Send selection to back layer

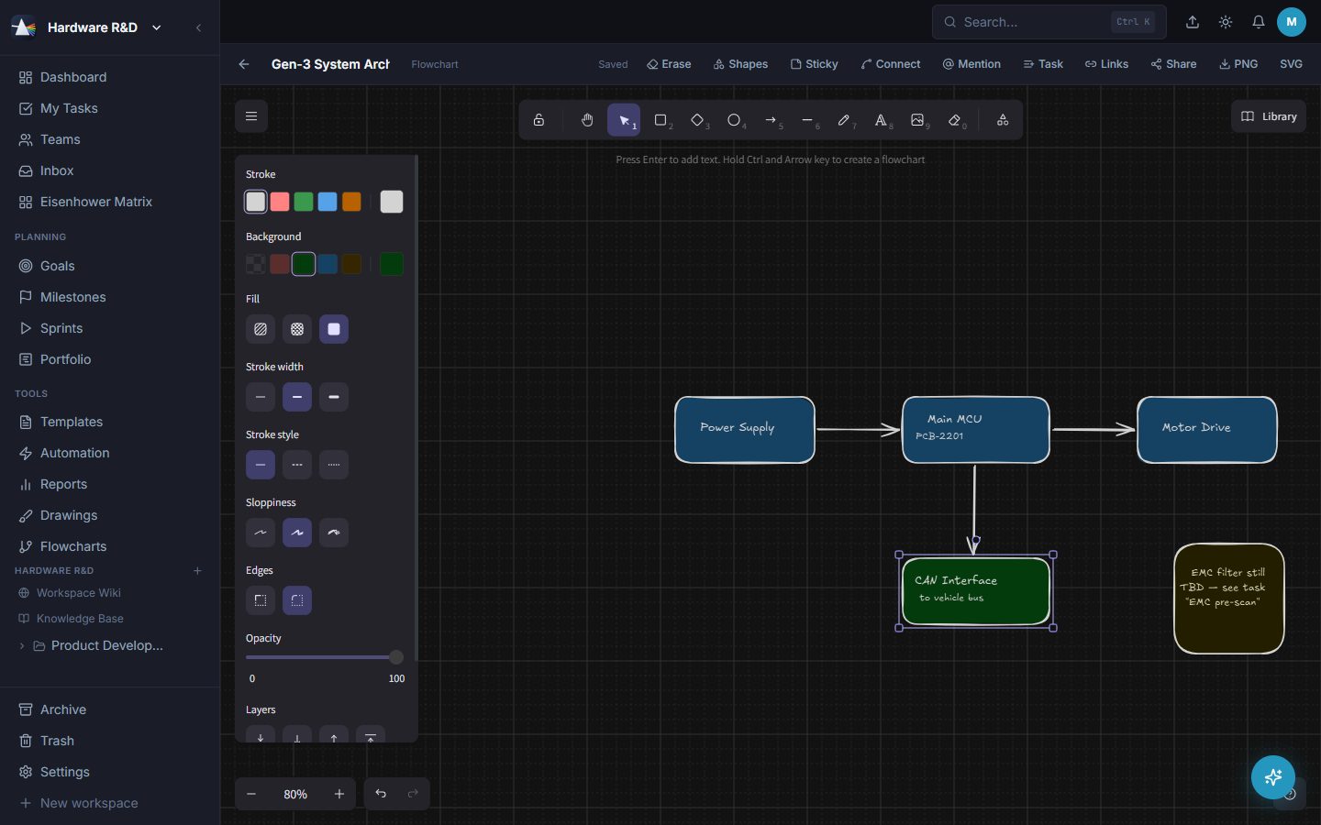click(261, 736)
